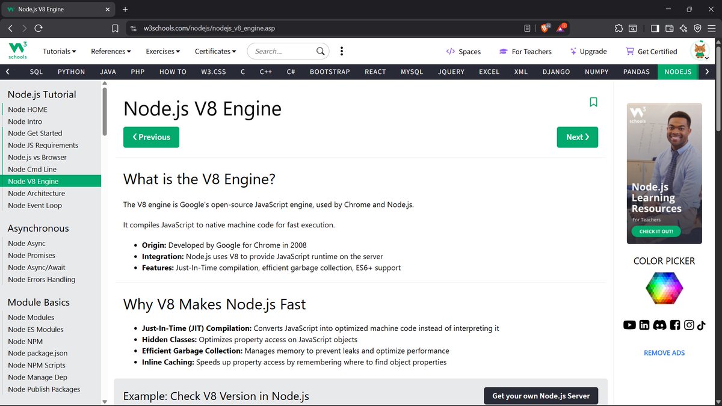Select NODEJS in the topic bar
722x406 pixels.
(678, 72)
